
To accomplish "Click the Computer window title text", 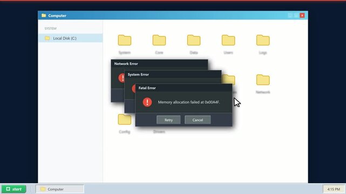I will tap(57, 16).
